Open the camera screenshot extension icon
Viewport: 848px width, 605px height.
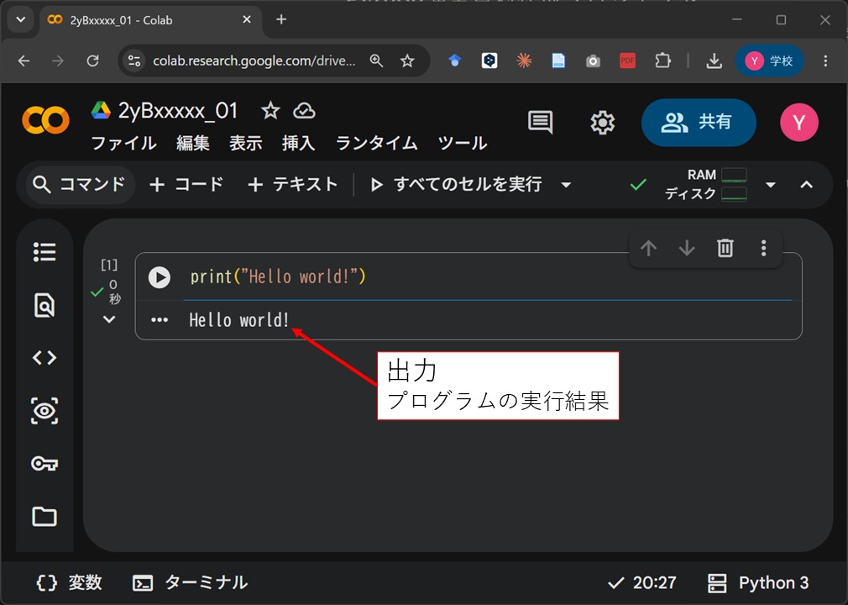pos(593,60)
